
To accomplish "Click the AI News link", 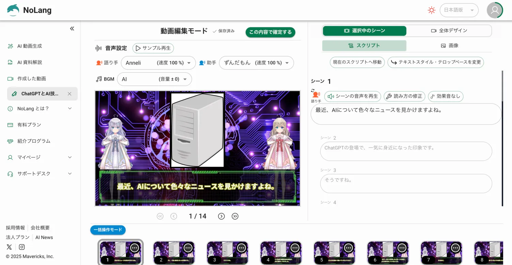I will [44, 237].
